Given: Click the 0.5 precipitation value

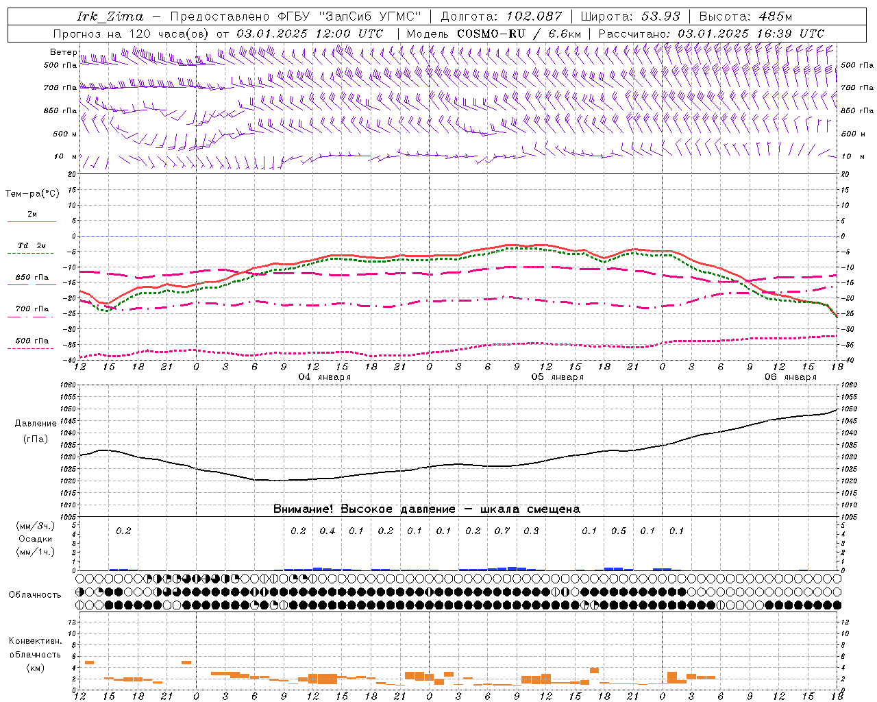Looking at the screenshot, I should tap(619, 531).
